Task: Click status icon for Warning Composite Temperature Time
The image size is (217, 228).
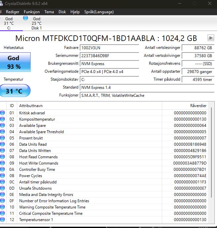Action: point(2,207)
